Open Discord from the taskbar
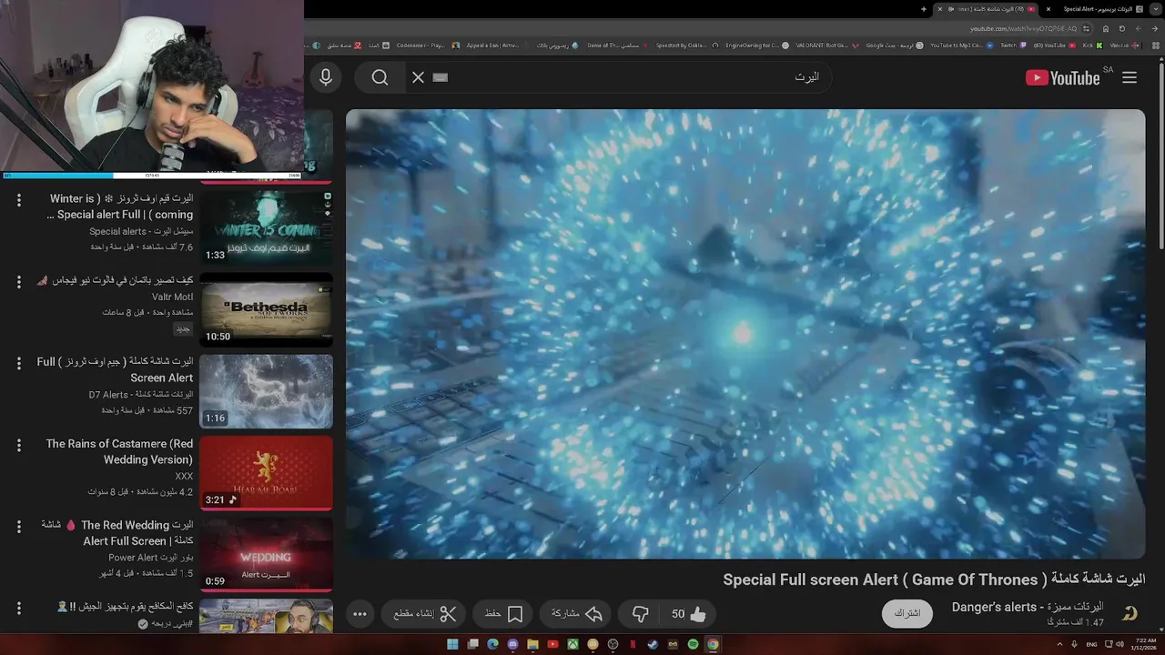This screenshot has height=655, width=1165. (x=512, y=644)
